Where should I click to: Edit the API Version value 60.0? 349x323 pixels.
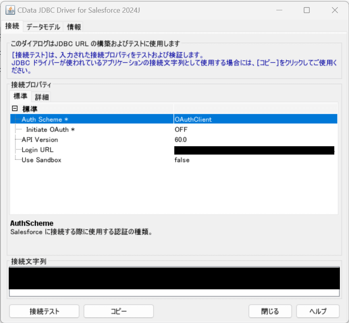pyautogui.click(x=255, y=140)
